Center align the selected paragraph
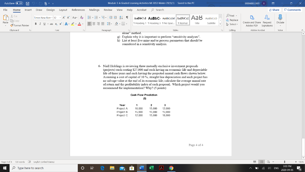Viewport: 305px width, 172px height. [x=94, y=24]
